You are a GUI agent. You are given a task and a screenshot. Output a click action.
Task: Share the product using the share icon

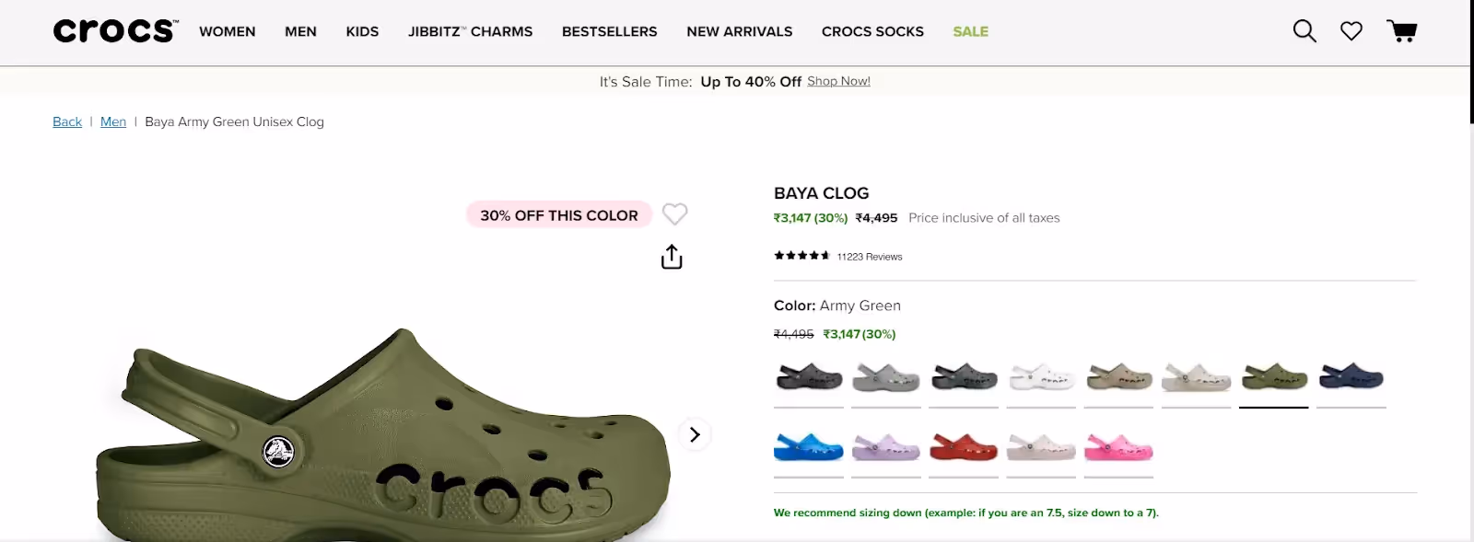[x=672, y=256]
